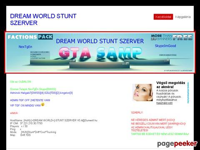Viewport: 200px width, 150px height.
Task: Click the SZABÁLY rules heading
Action: (x=137, y=112)
